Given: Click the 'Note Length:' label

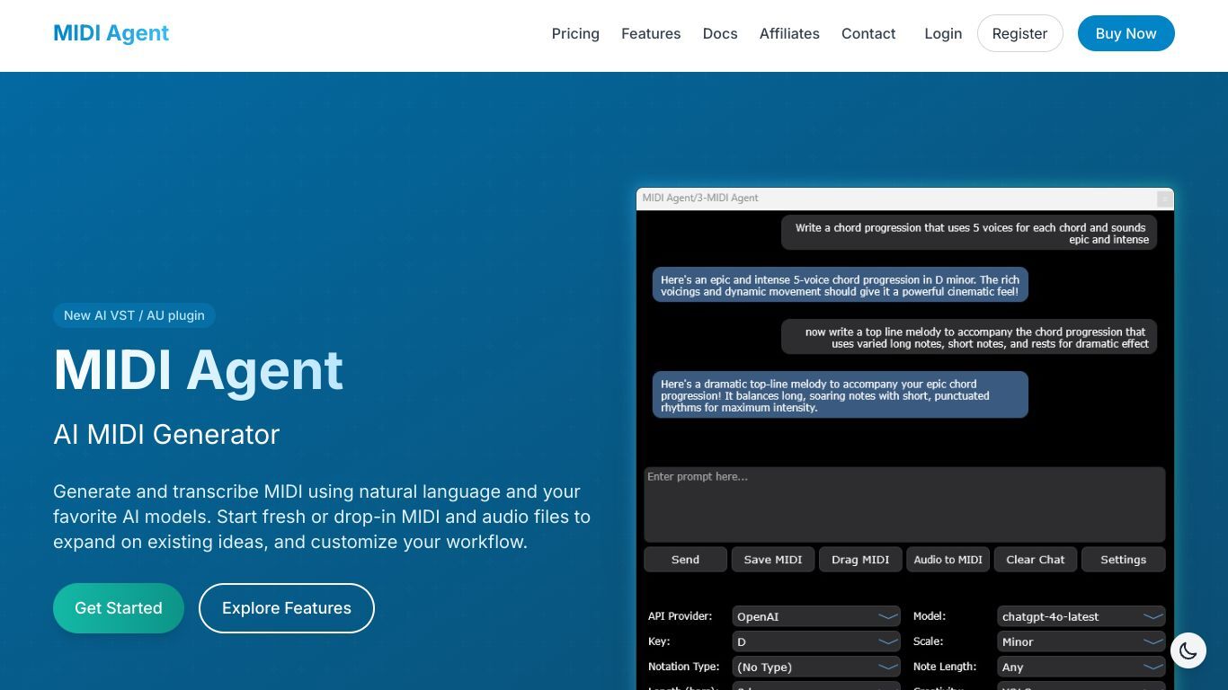Looking at the screenshot, I should click(x=945, y=667).
